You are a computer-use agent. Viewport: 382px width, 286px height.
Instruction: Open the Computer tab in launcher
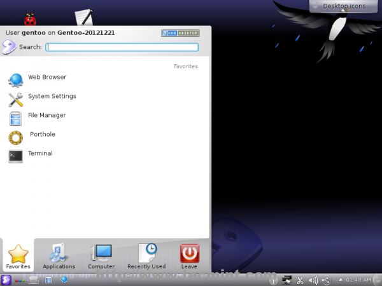[101, 256]
